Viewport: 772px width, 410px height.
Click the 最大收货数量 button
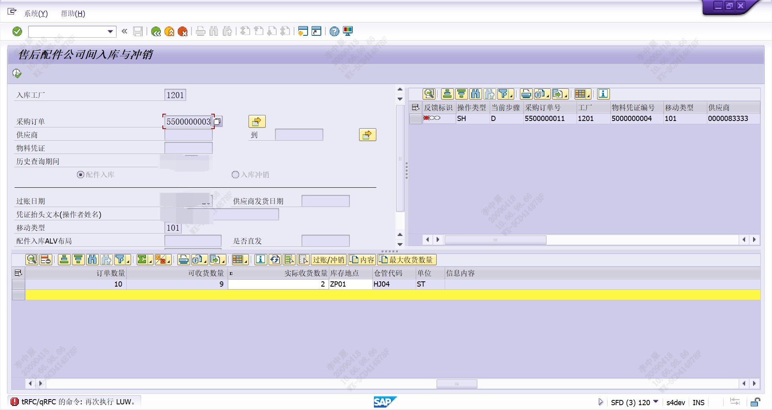coord(407,260)
